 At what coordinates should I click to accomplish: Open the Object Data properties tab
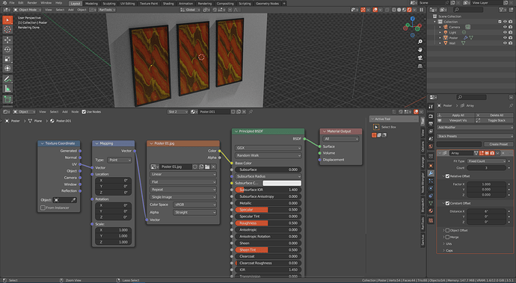(431, 203)
